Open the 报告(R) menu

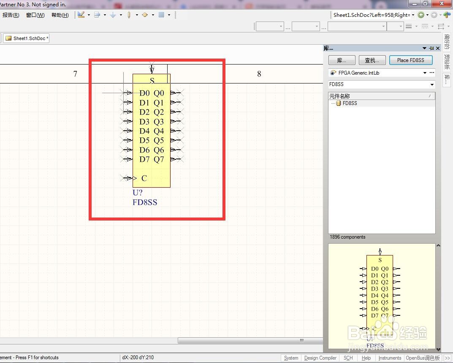coord(11,15)
